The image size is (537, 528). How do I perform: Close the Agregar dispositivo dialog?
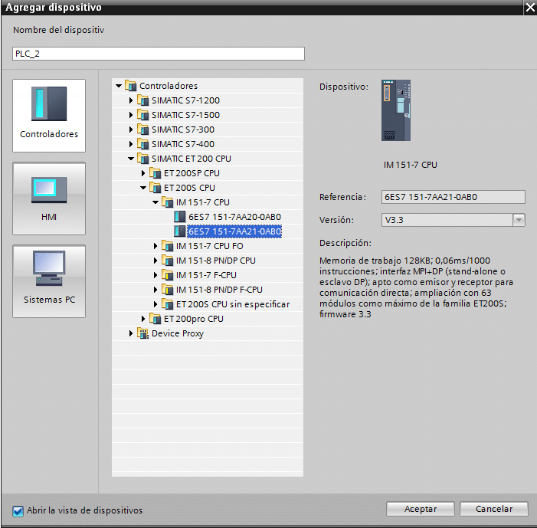[x=530, y=8]
